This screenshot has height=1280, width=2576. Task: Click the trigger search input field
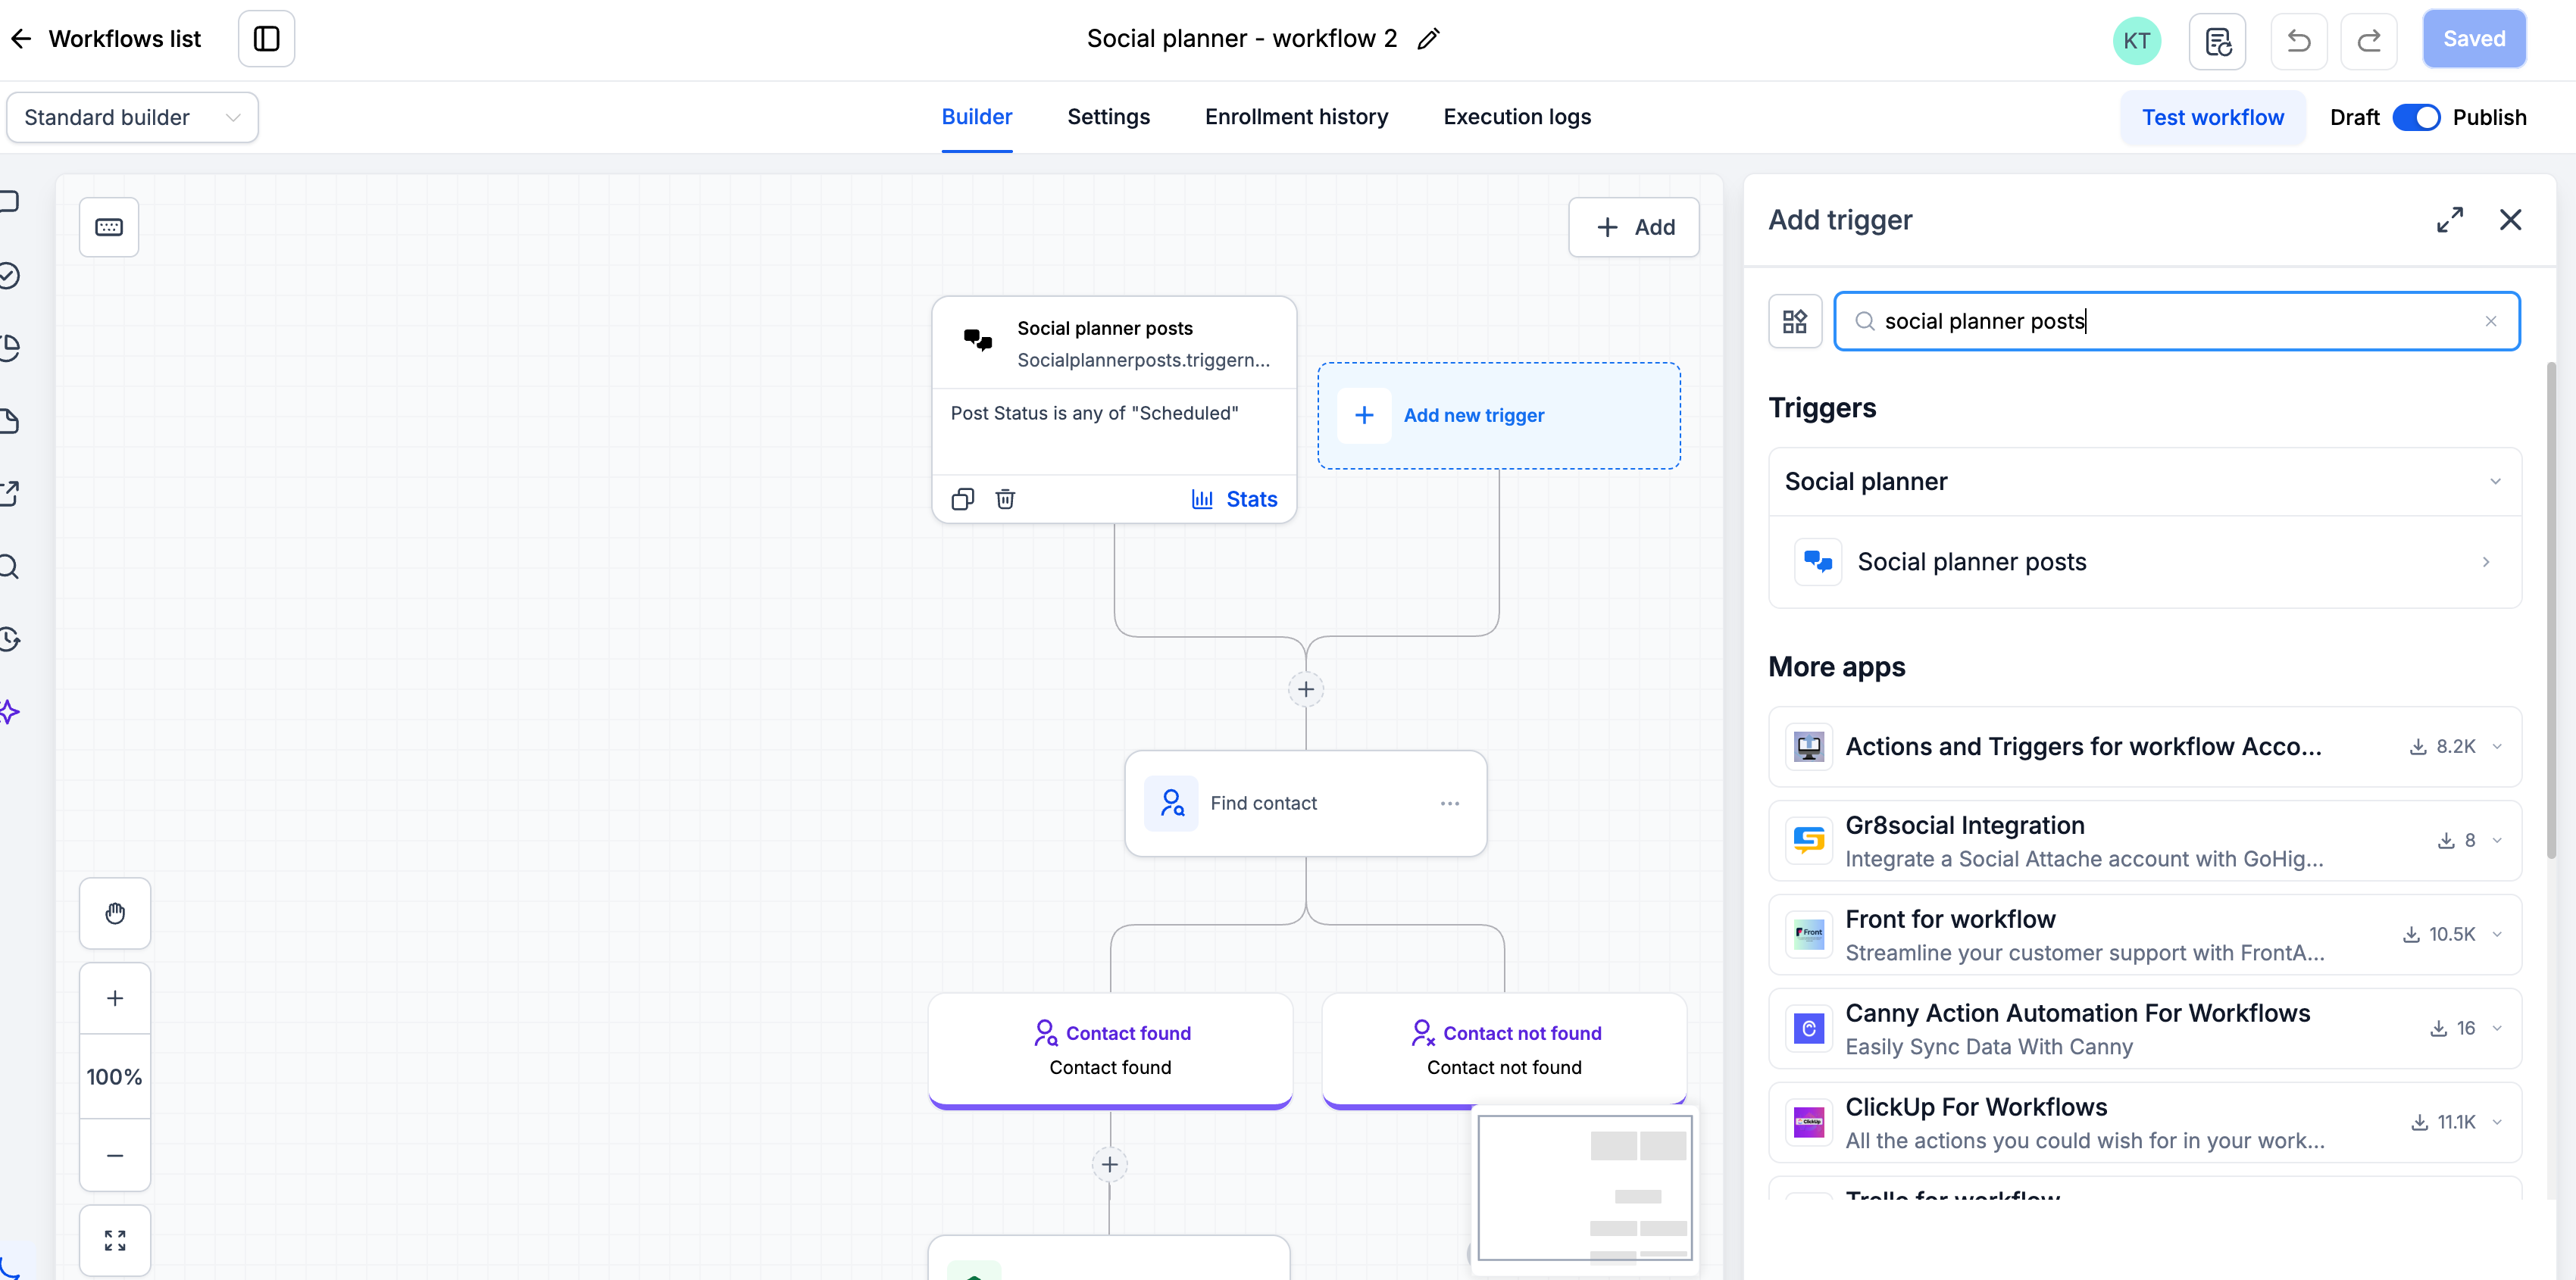point(2176,321)
